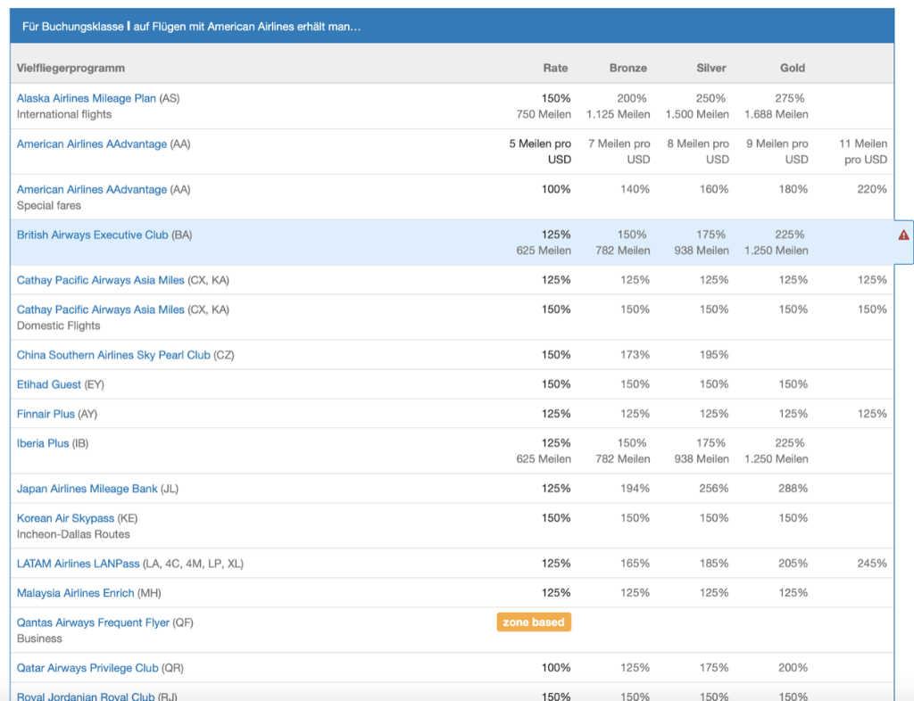Image resolution: width=914 pixels, height=701 pixels.
Task: Select the "8 Meilen pro USD" Silver value
Action: [698, 152]
